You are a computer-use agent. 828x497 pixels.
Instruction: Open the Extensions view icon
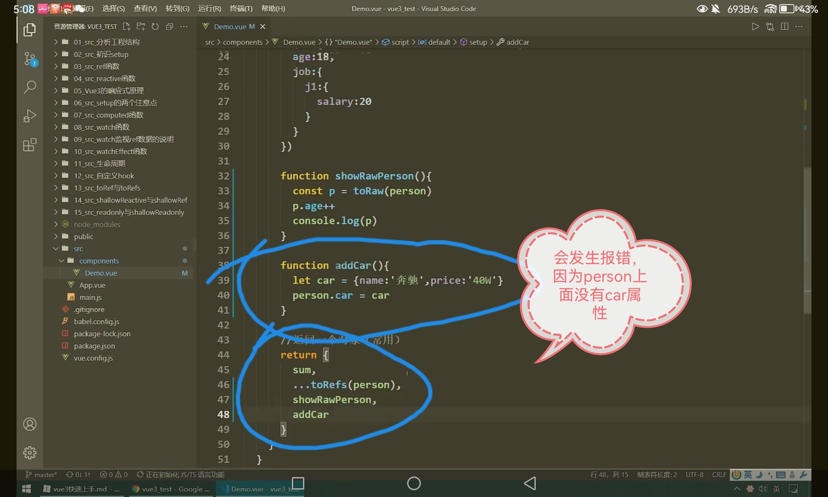tap(30, 145)
